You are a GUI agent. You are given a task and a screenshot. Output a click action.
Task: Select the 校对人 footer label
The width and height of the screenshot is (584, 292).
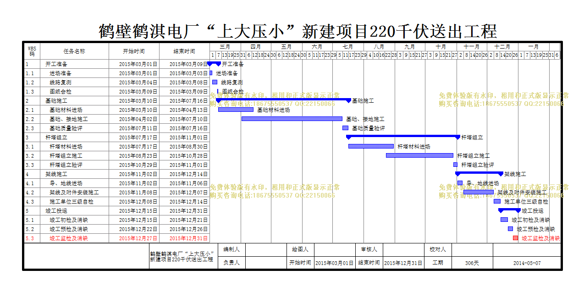pos(438,249)
